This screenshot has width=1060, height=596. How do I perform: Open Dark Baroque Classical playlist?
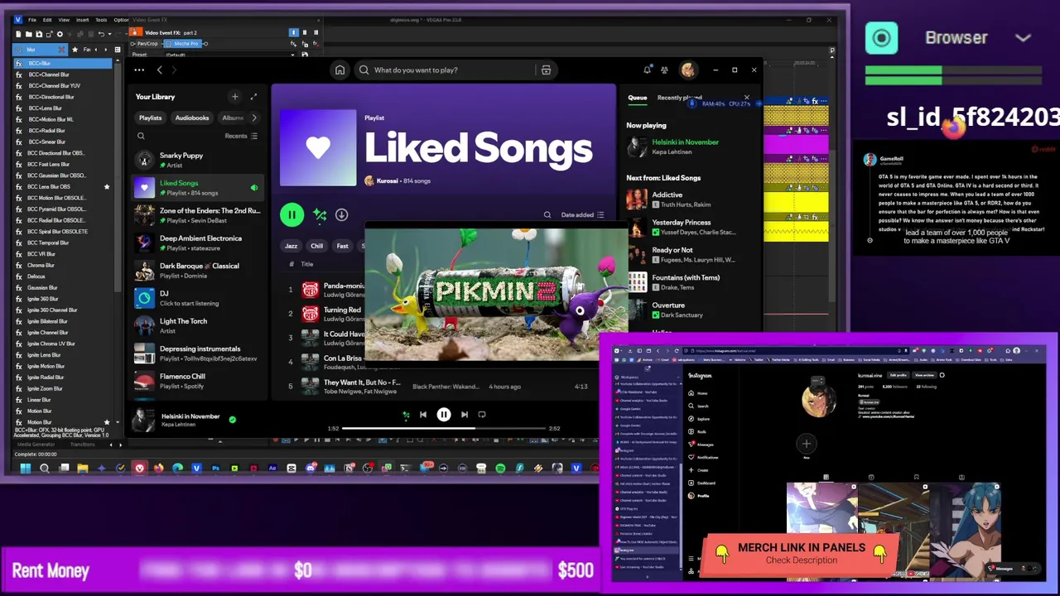(198, 271)
